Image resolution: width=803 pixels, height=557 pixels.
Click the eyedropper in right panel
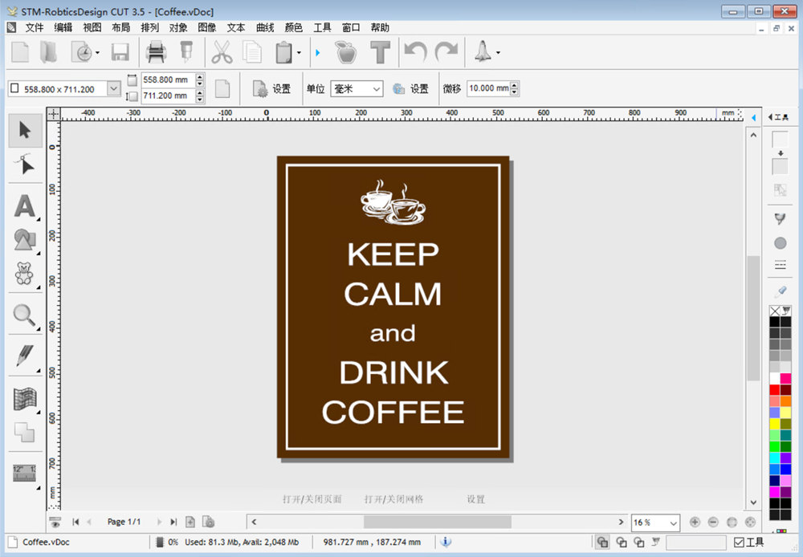pyautogui.click(x=780, y=291)
